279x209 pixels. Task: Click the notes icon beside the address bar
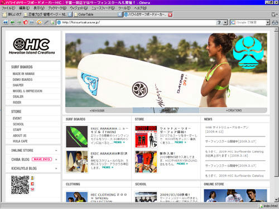click(52, 22)
